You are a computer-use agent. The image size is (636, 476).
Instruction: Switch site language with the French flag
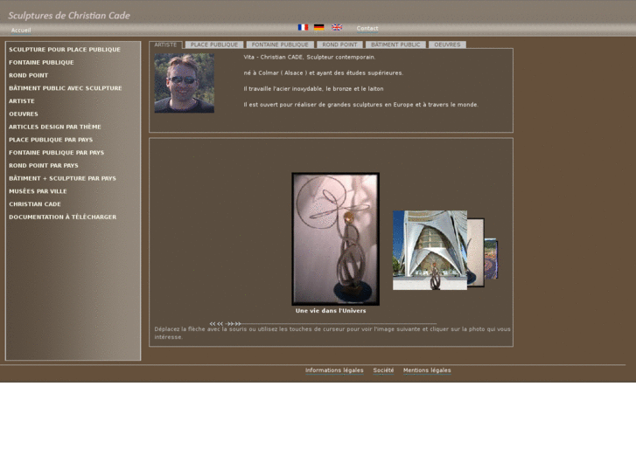[x=303, y=27]
